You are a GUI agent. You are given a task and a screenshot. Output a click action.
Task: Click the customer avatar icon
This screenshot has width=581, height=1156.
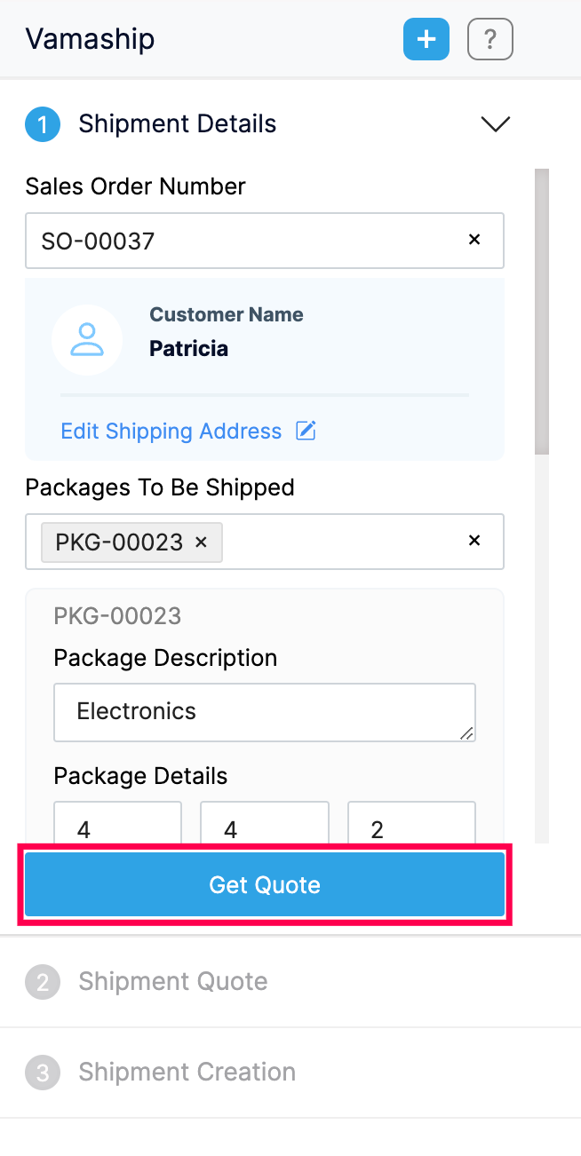point(87,339)
